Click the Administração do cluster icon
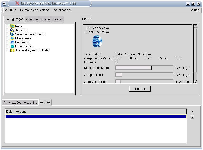 tap(12, 50)
